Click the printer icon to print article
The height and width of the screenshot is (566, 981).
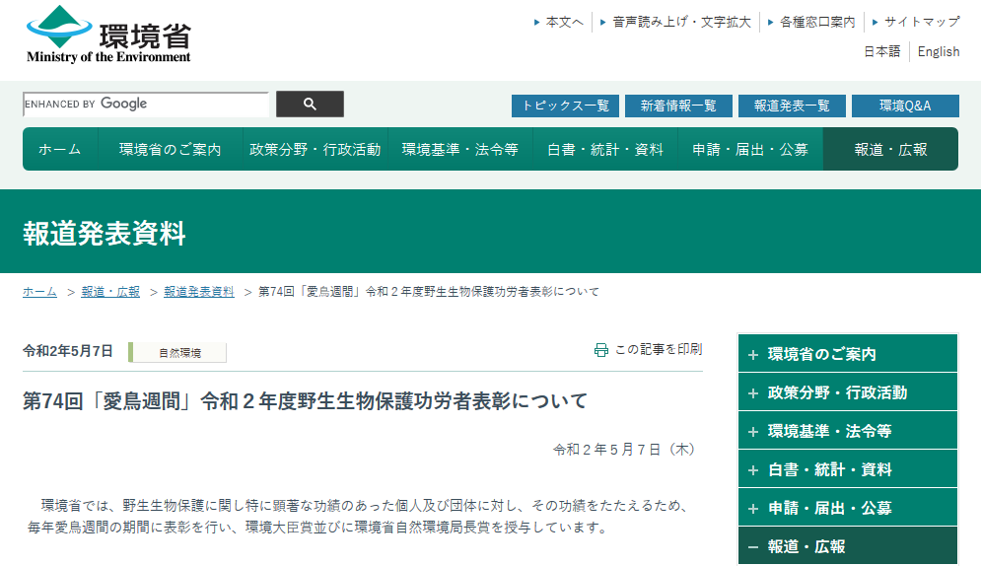600,350
